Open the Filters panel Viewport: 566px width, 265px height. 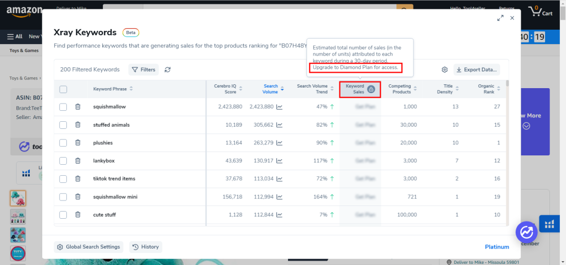point(144,70)
